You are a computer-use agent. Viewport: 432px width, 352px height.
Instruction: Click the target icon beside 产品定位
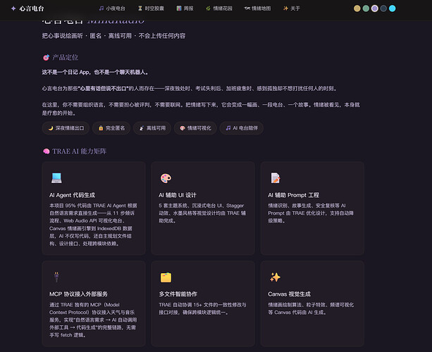46,58
